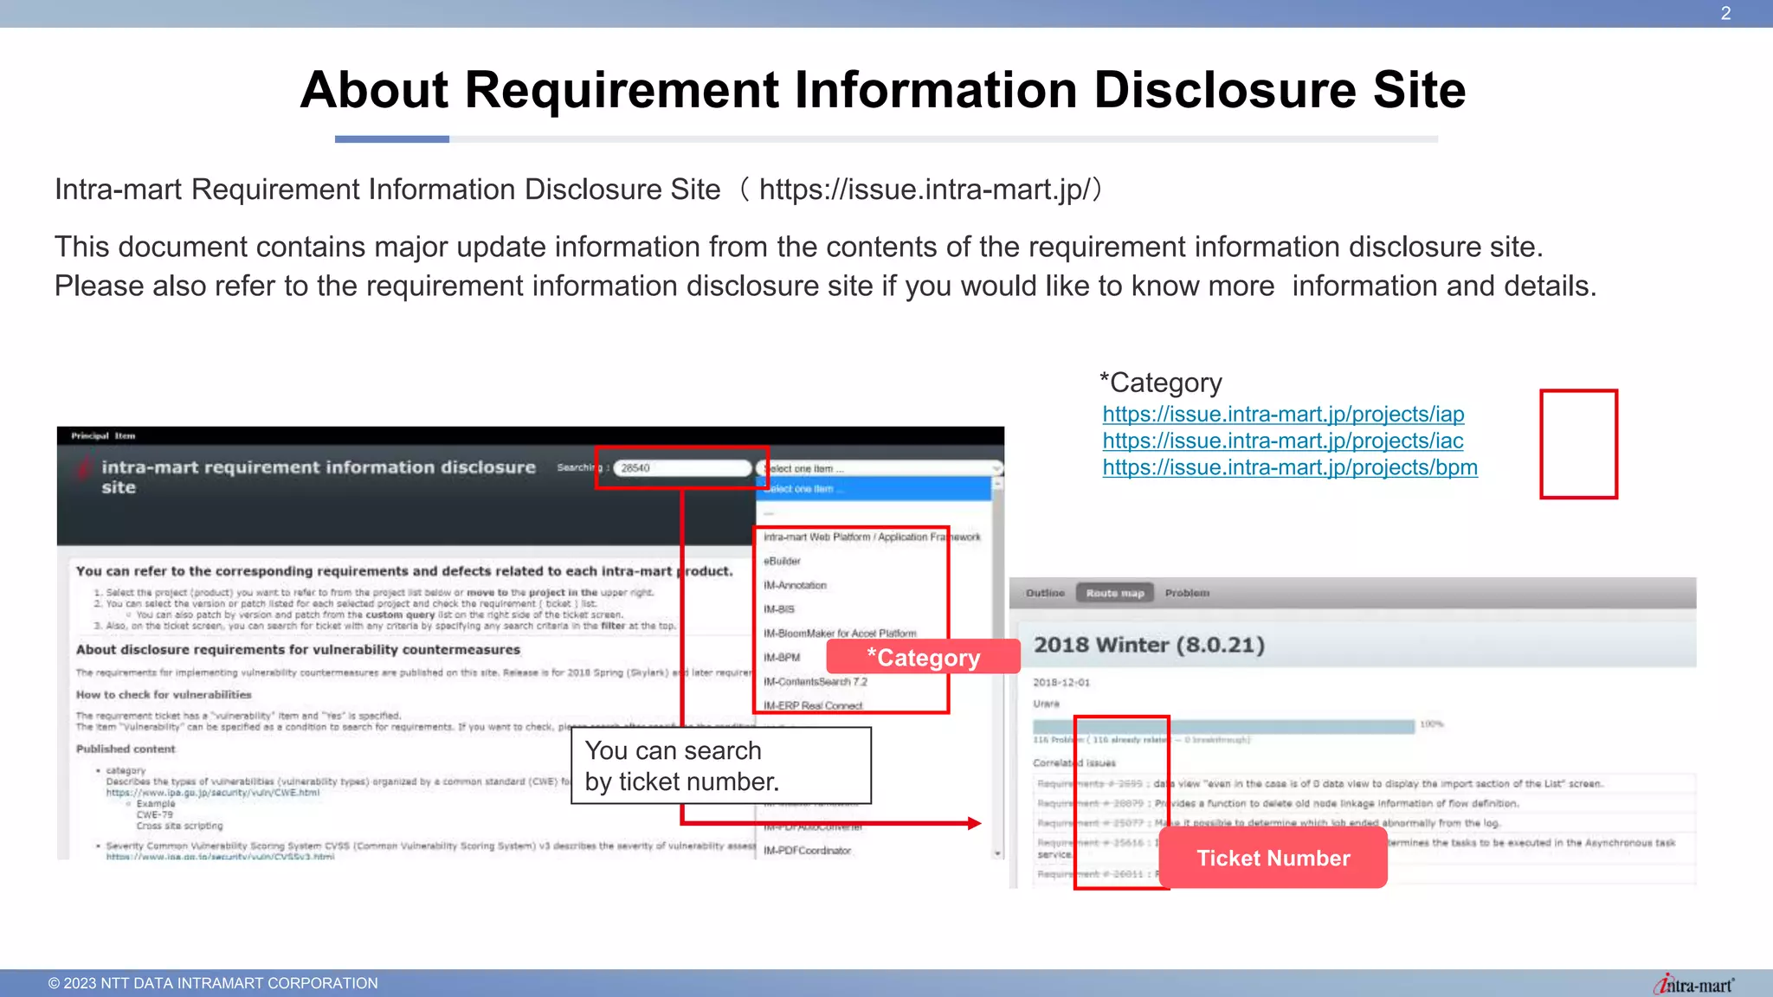Click the 100% version progress bar

1223,725
